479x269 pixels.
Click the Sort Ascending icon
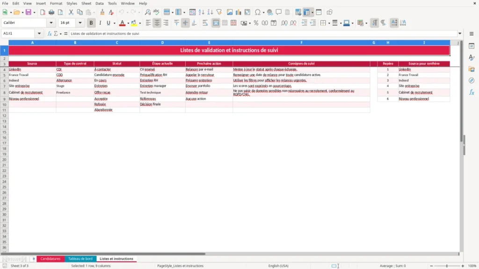coord(201,12)
